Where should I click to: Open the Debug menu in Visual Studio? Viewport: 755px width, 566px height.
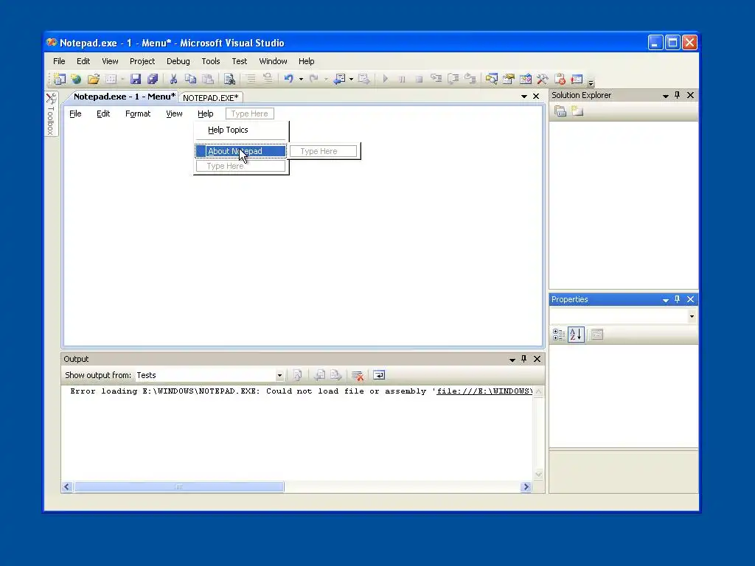[x=178, y=61]
